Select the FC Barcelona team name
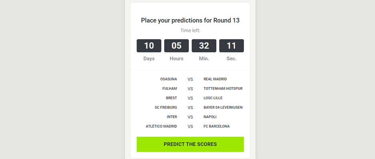Screen dimensions: 375x159 click(x=216, y=126)
